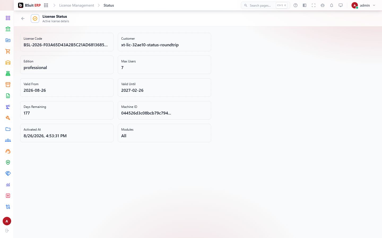382x238 pixels.
Task: Go back with the arrow button
Action: [23, 19]
